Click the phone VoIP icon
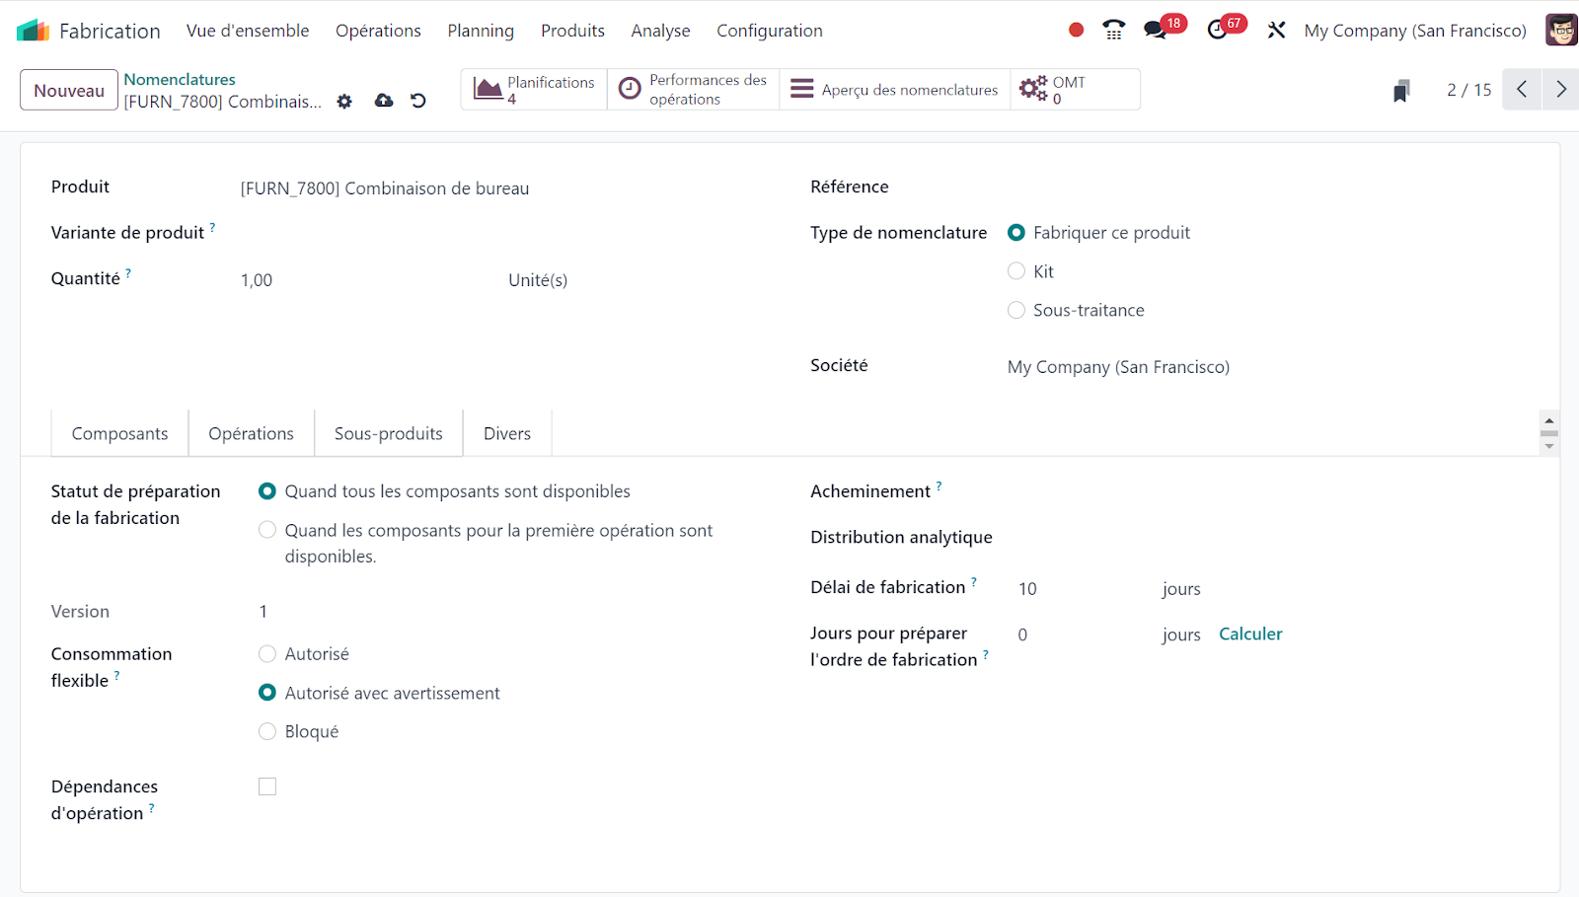 (1114, 31)
